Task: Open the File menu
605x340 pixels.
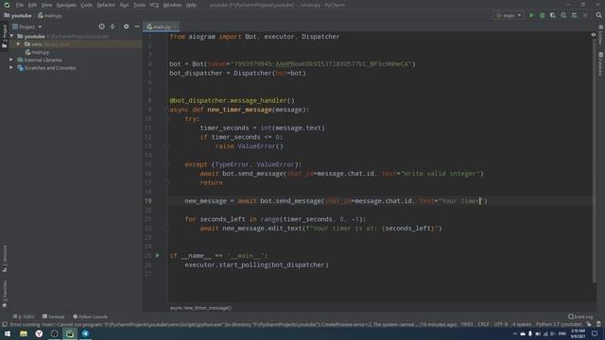Action: click(20, 5)
